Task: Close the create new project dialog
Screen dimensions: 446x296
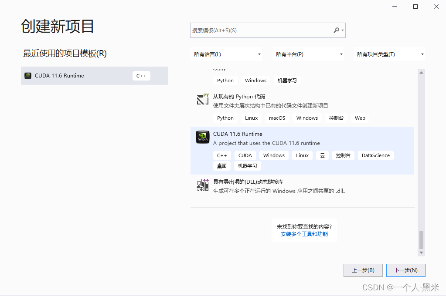Action: click(x=436, y=7)
